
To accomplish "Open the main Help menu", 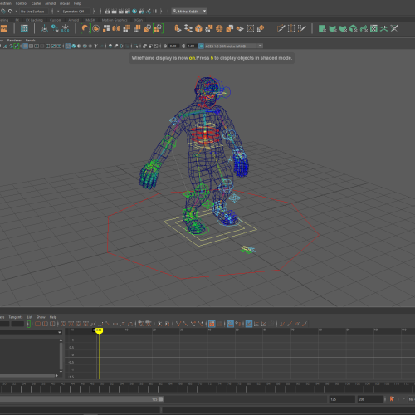I will (x=77, y=3).
